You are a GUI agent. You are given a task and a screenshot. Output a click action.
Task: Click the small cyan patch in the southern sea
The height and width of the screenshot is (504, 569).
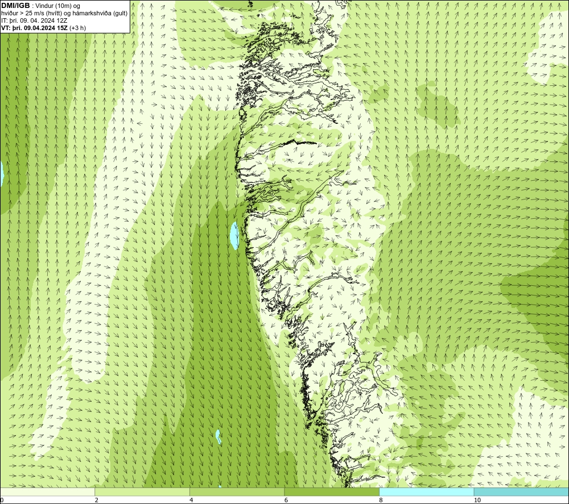pyautogui.click(x=218, y=436)
